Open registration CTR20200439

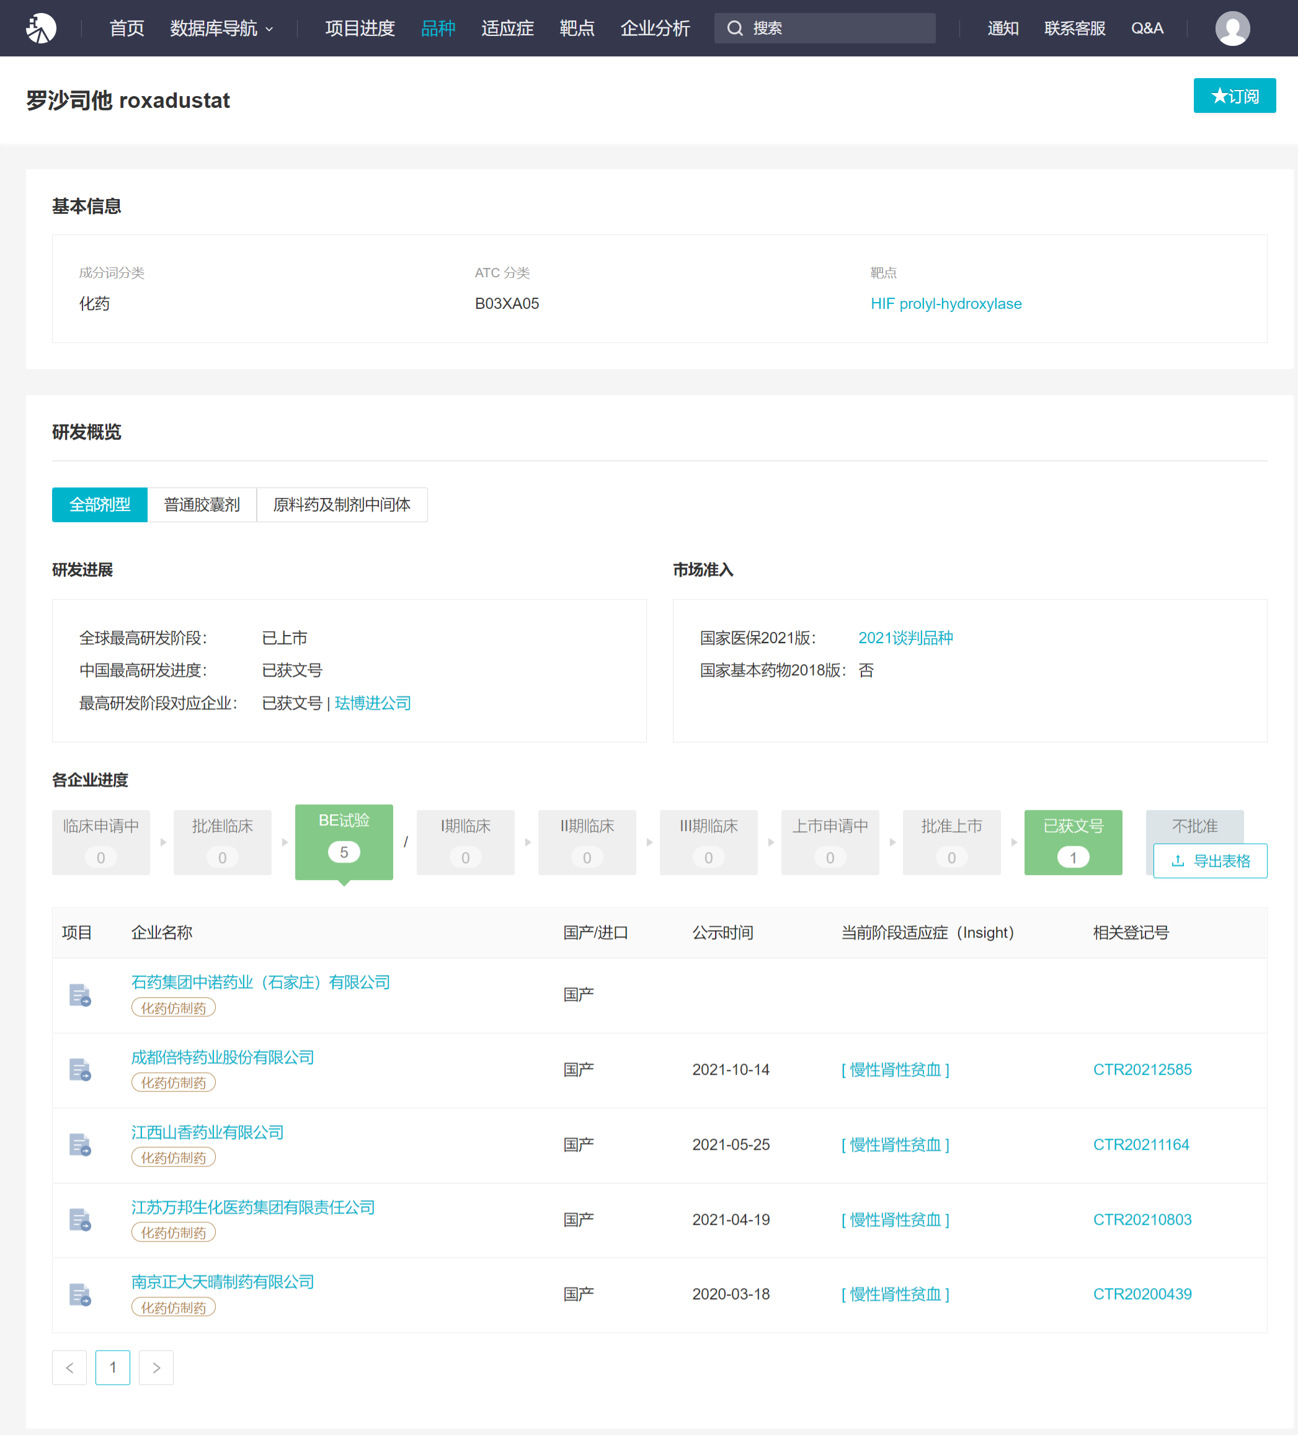pos(1142,1294)
